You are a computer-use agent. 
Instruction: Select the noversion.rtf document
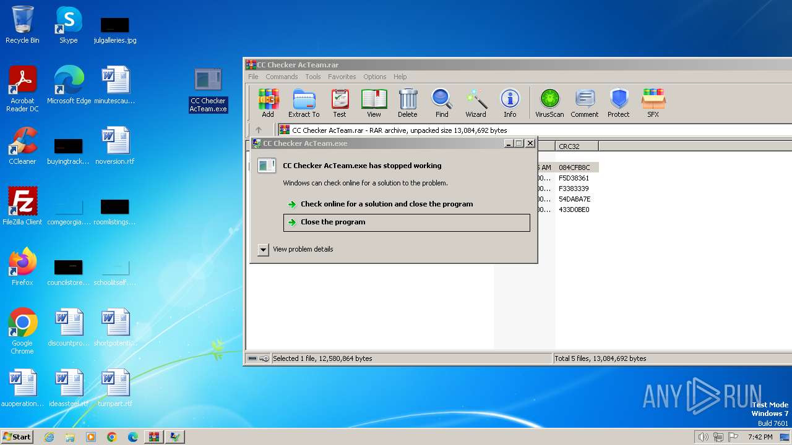pyautogui.click(x=115, y=146)
